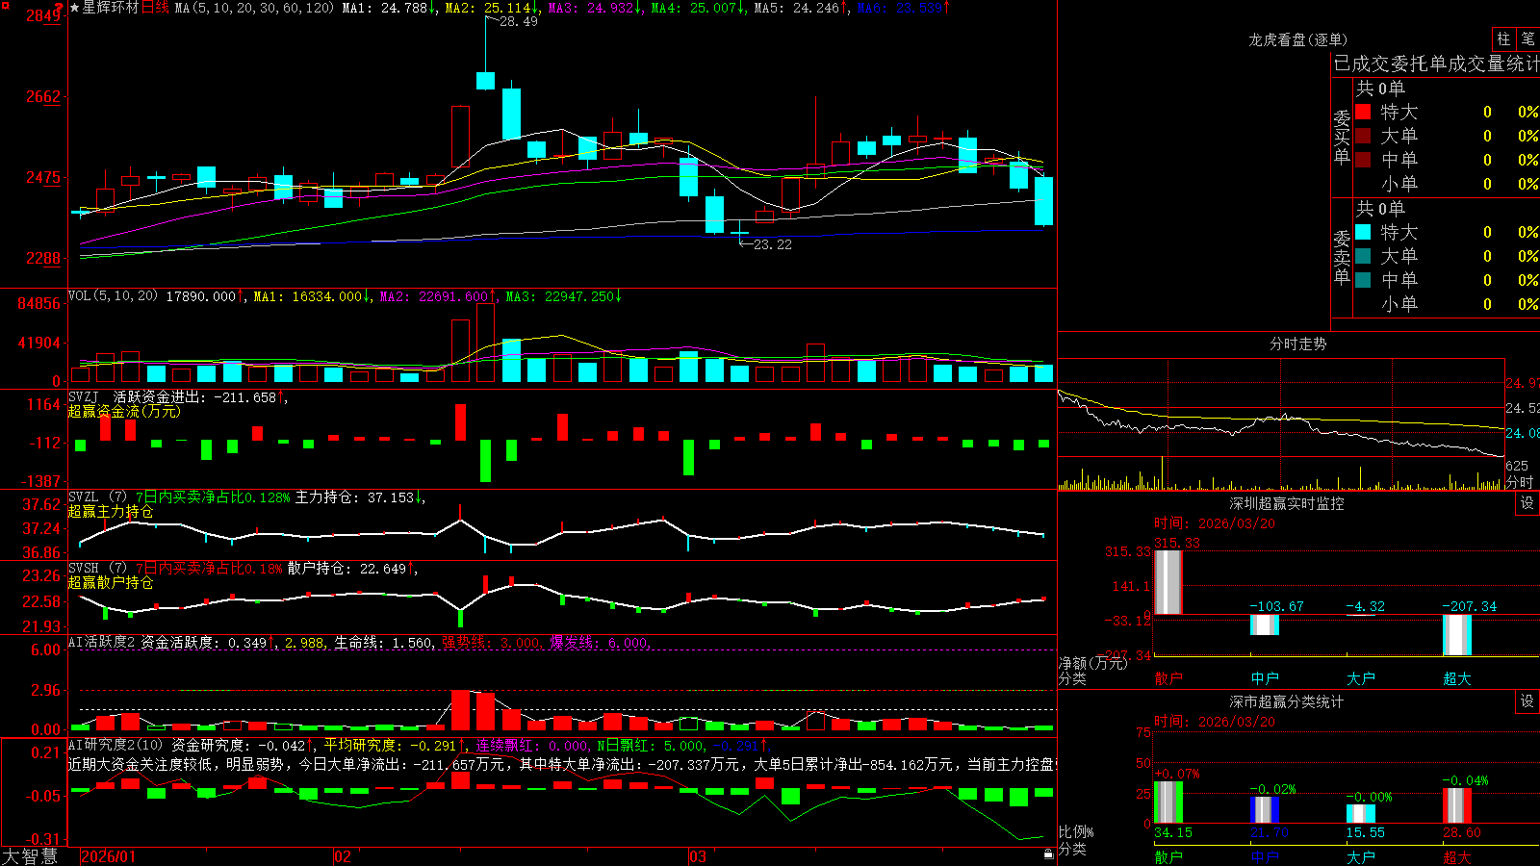Click the 散户 bar showing 315.33 net amount
1540x866 pixels.
1168,582
